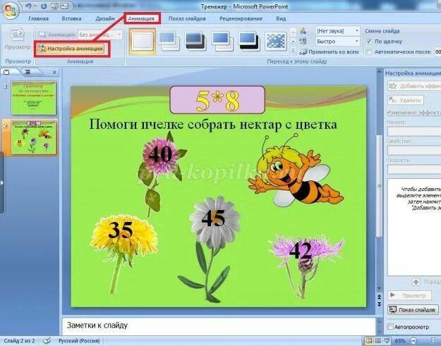Select the 'No transition' blank thumbnail
441x346 pixels.
pos(143,42)
